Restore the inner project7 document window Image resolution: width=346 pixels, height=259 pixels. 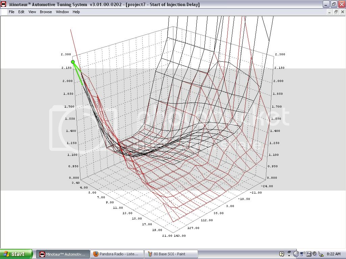pyautogui.click(x=336, y=12)
